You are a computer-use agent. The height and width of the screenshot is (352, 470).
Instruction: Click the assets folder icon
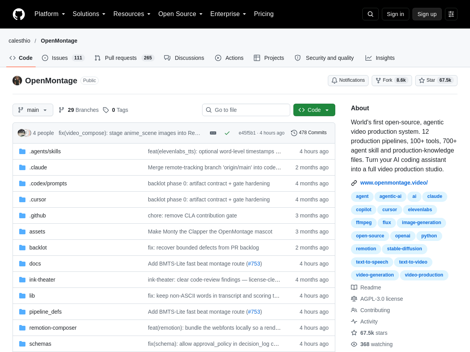coord(22,232)
